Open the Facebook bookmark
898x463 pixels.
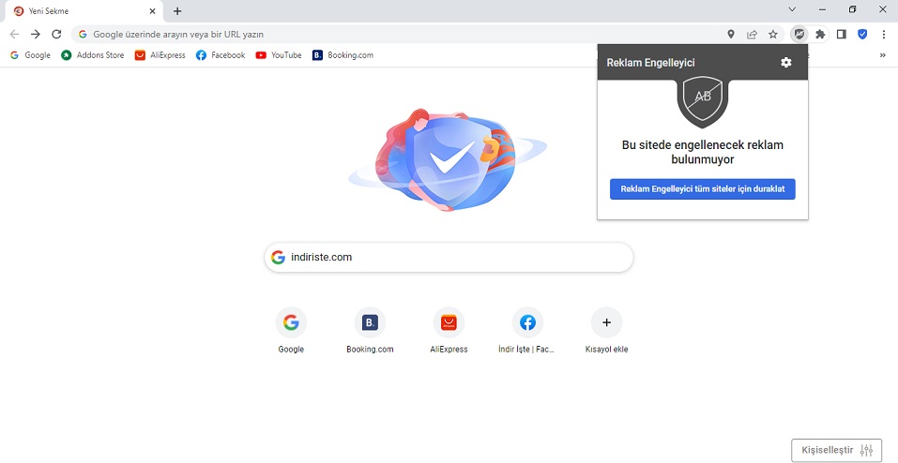pyautogui.click(x=221, y=55)
